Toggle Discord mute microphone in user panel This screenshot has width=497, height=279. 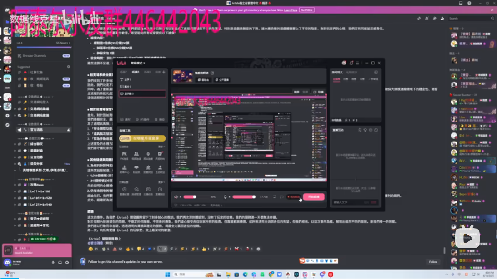(53, 263)
